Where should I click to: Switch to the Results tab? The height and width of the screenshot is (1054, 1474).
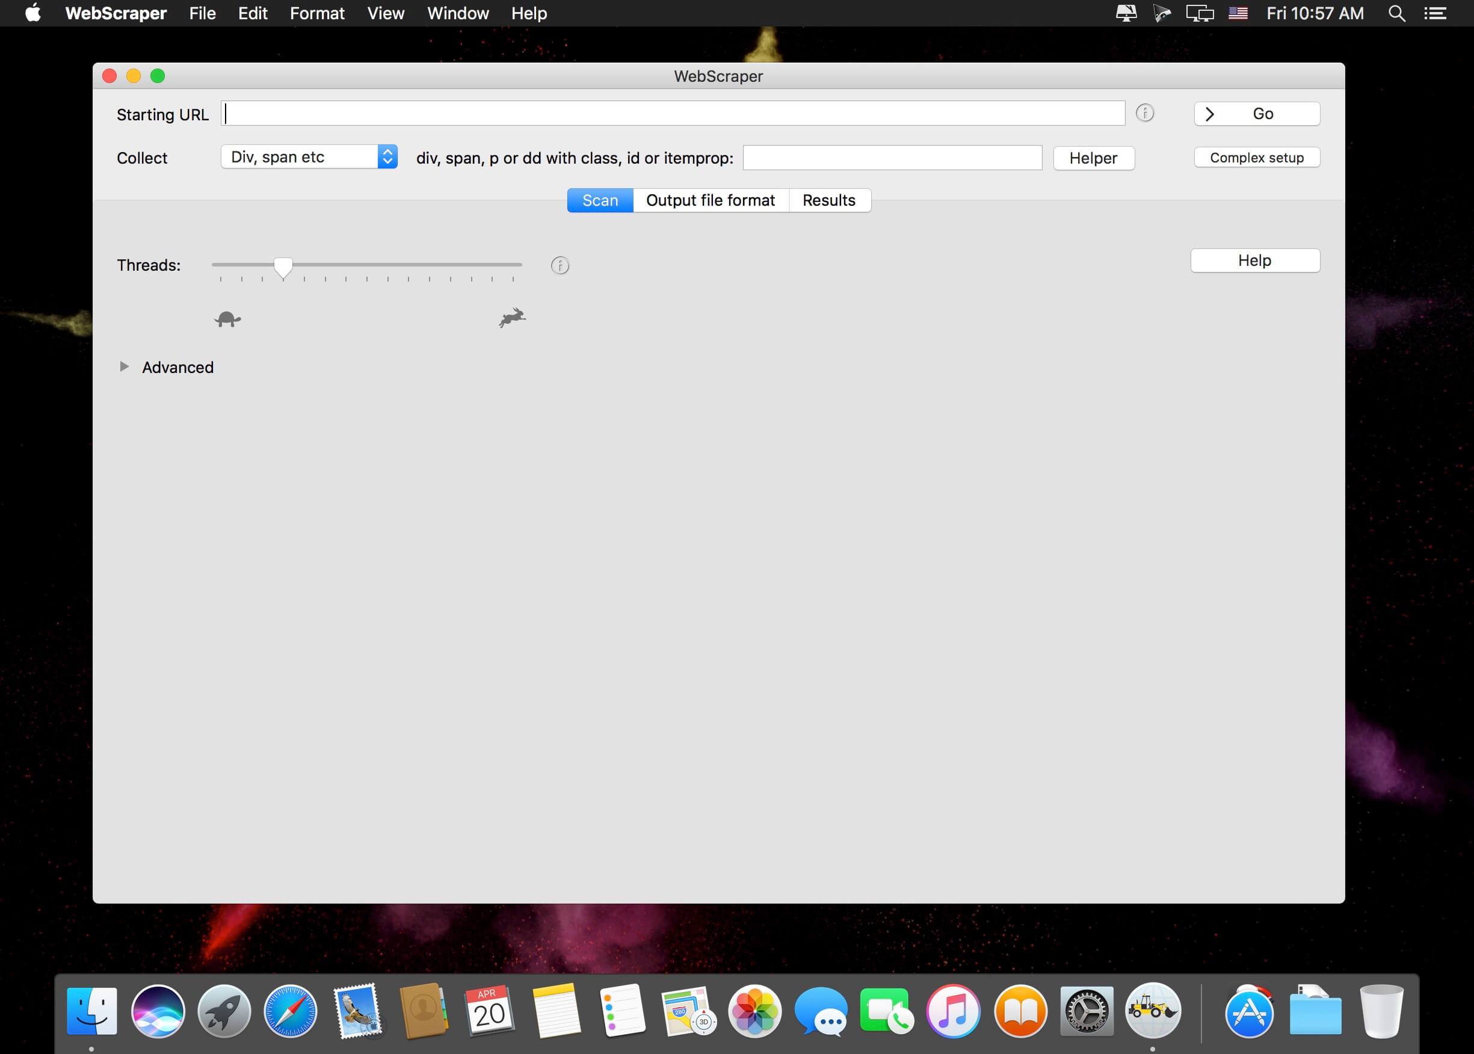(828, 200)
